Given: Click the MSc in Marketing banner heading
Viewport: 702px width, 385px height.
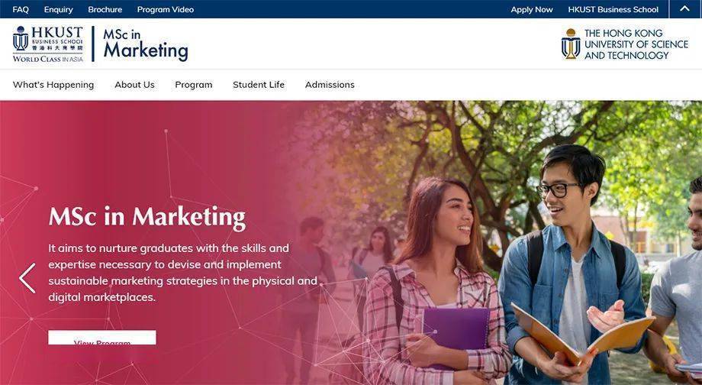Looking at the screenshot, I should point(147,217).
